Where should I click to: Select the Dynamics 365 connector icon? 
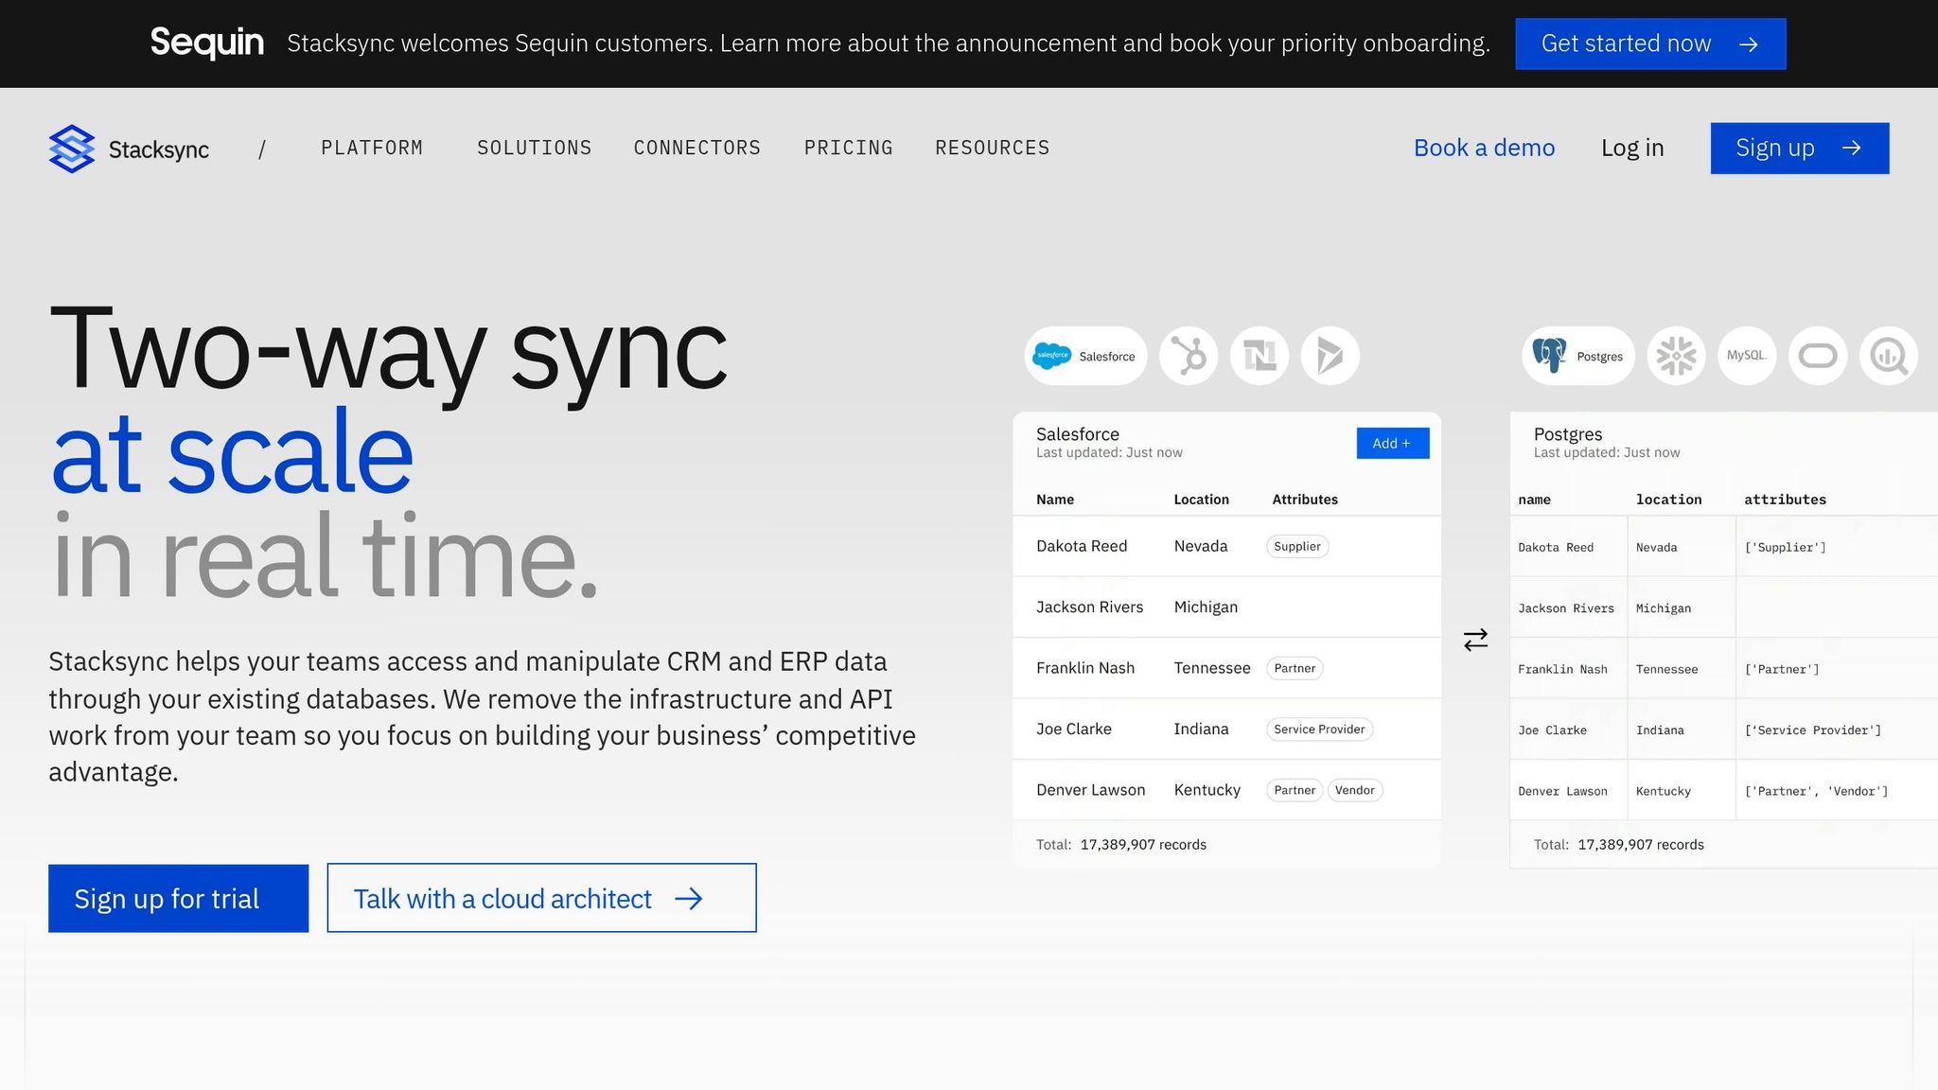pos(1330,356)
